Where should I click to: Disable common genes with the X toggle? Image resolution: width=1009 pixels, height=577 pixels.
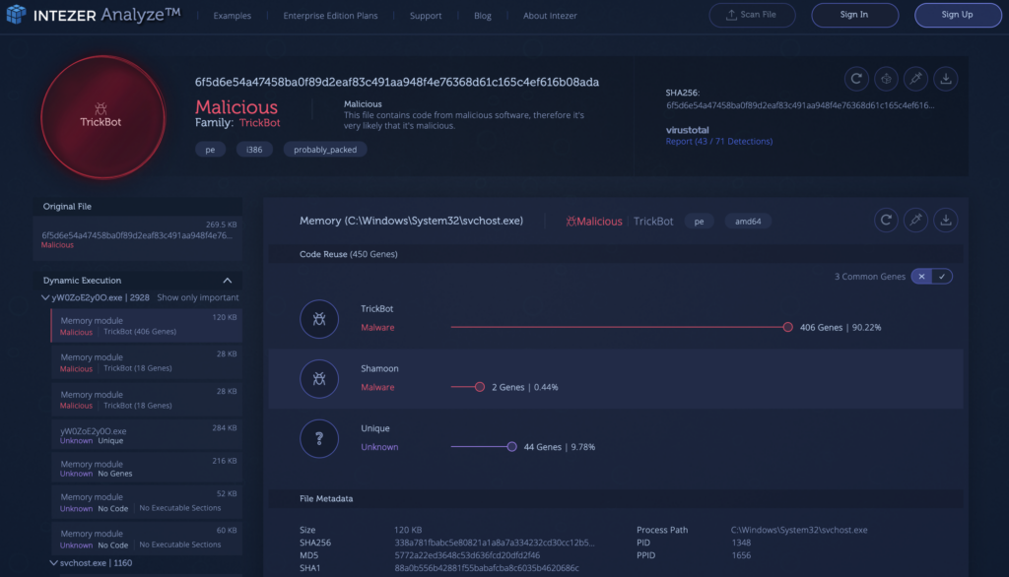pos(921,276)
